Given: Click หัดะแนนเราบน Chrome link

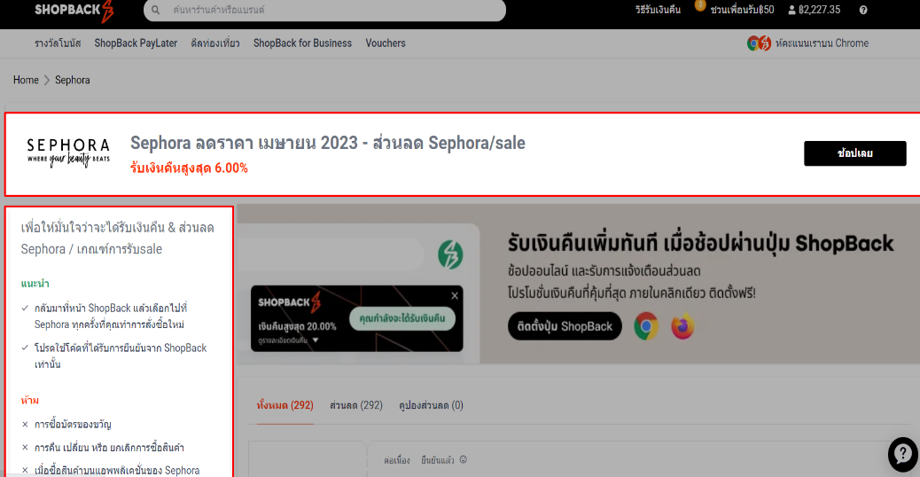Looking at the screenshot, I should (x=822, y=43).
